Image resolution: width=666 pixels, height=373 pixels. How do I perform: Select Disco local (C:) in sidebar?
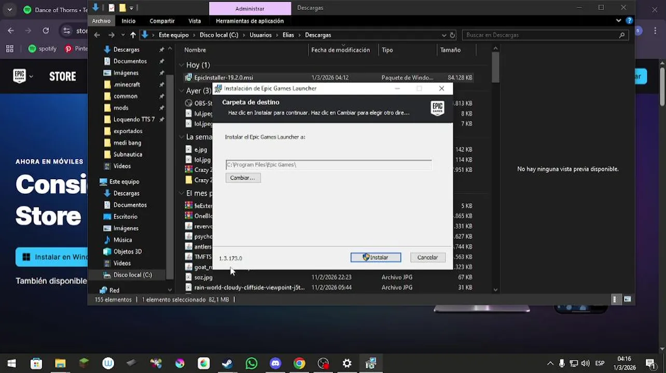click(132, 275)
